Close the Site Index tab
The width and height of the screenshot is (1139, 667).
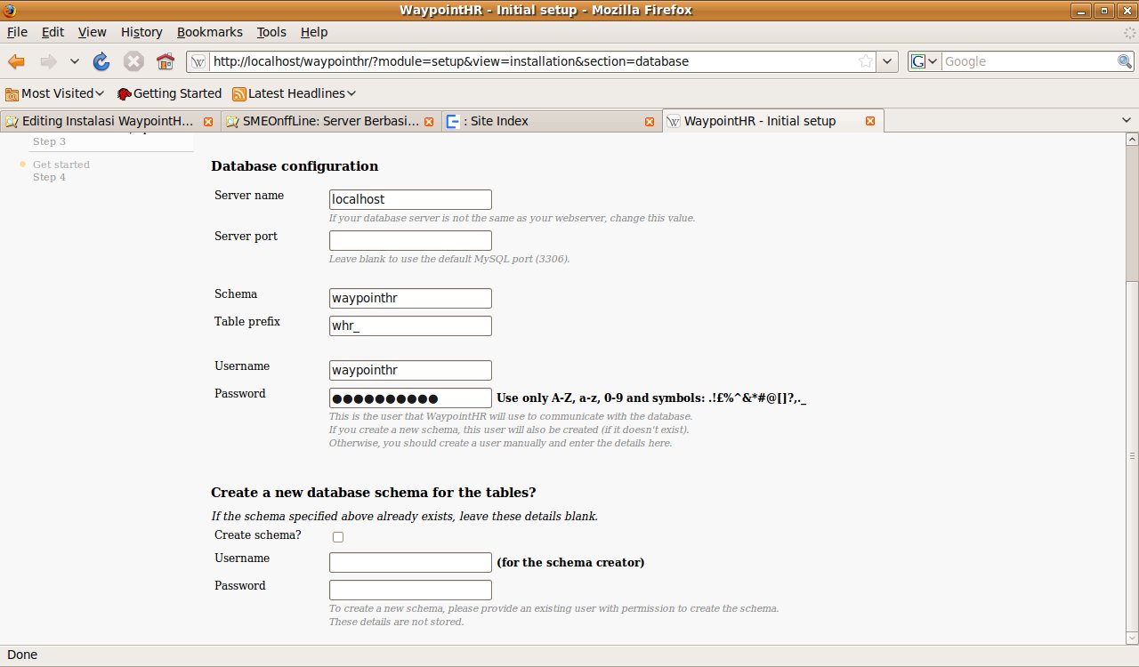(650, 121)
